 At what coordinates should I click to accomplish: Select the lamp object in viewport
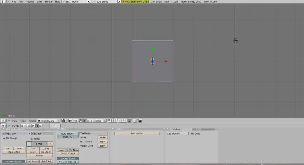[x=236, y=41]
